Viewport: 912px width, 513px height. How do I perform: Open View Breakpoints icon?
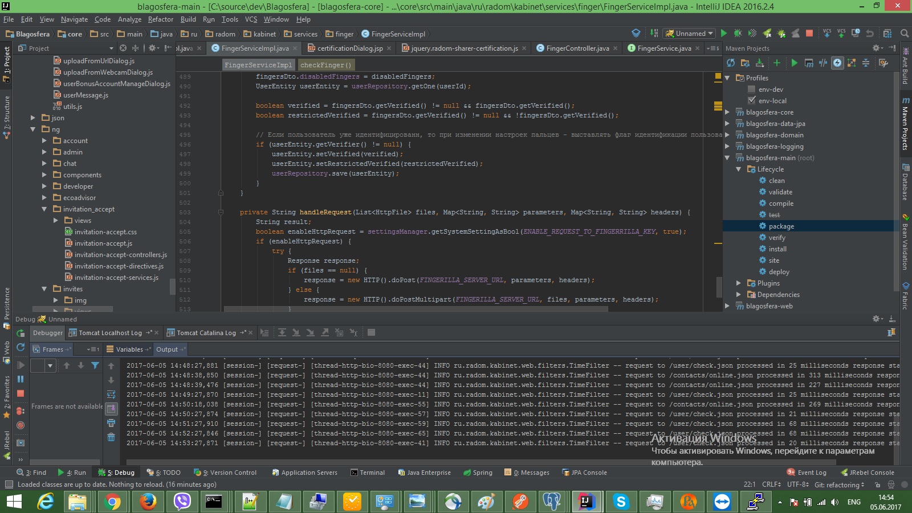[21, 410]
